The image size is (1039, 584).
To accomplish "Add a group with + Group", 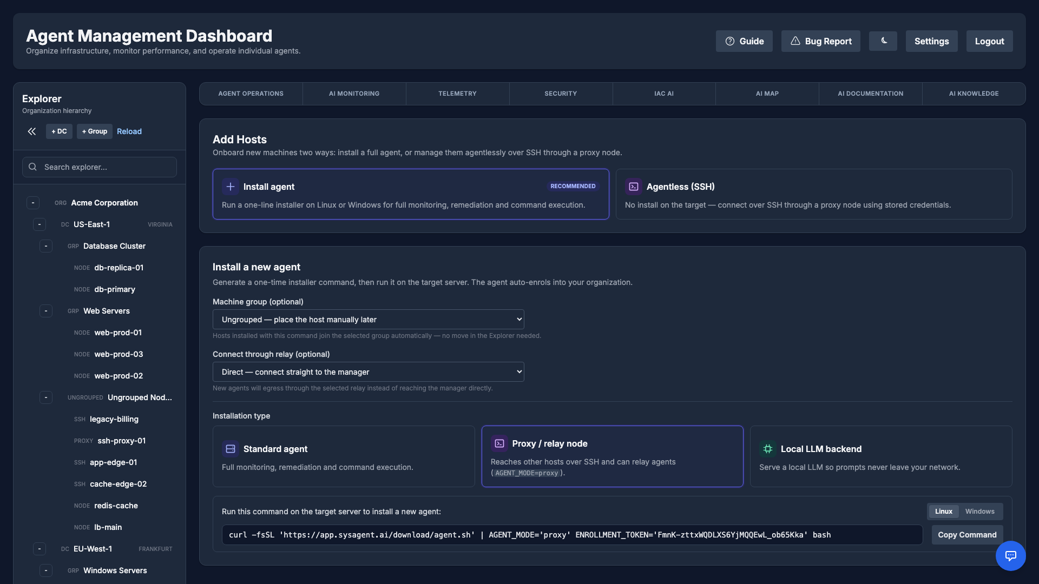I will (95, 131).
